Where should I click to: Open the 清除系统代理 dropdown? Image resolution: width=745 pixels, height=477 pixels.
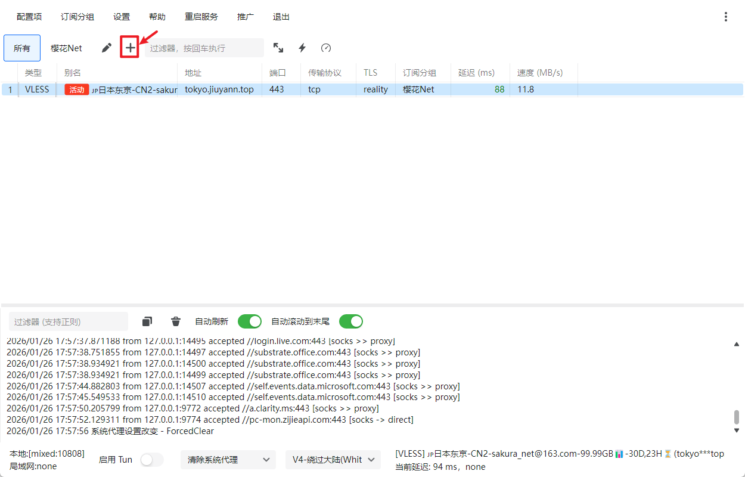point(228,460)
